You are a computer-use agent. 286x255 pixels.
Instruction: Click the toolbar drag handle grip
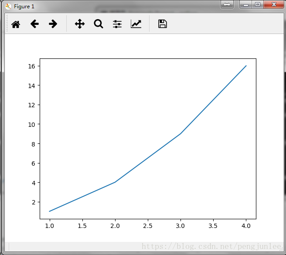pos(7,23)
